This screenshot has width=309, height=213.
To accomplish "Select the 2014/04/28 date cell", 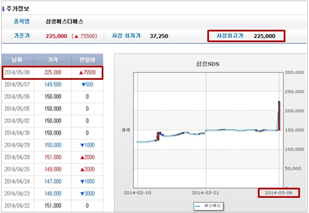I will tap(17, 157).
